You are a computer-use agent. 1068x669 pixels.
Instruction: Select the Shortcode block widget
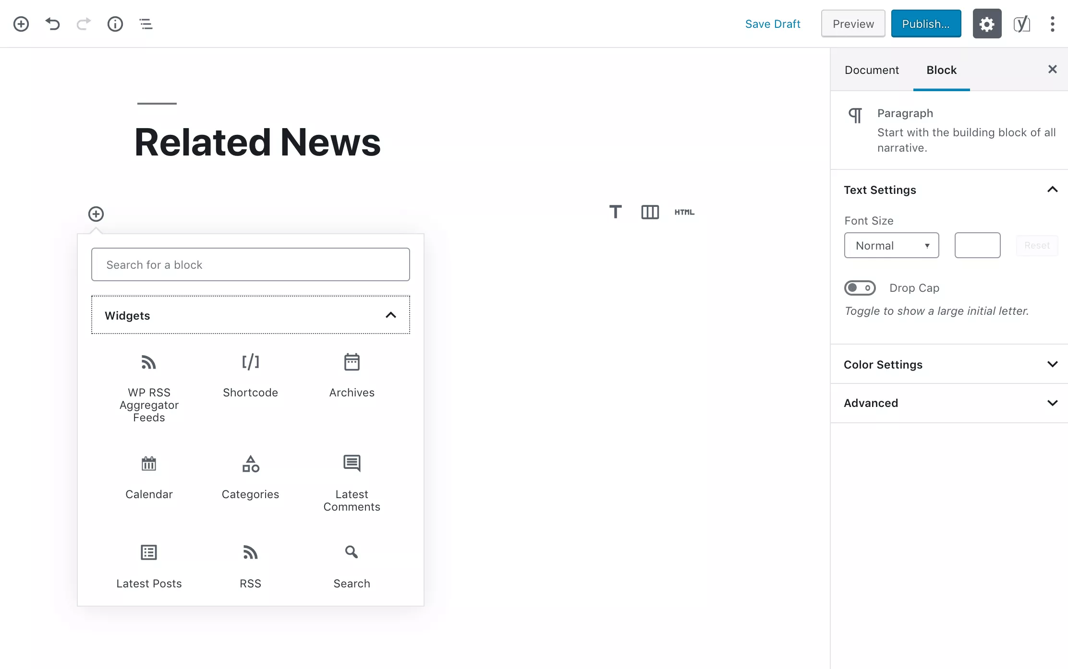coord(250,378)
